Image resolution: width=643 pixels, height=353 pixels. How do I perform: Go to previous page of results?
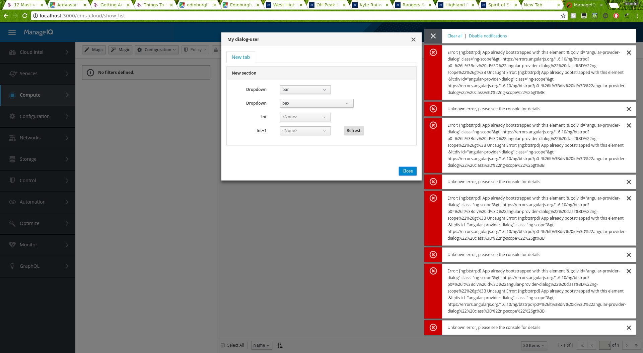click(x=592, y=345)
